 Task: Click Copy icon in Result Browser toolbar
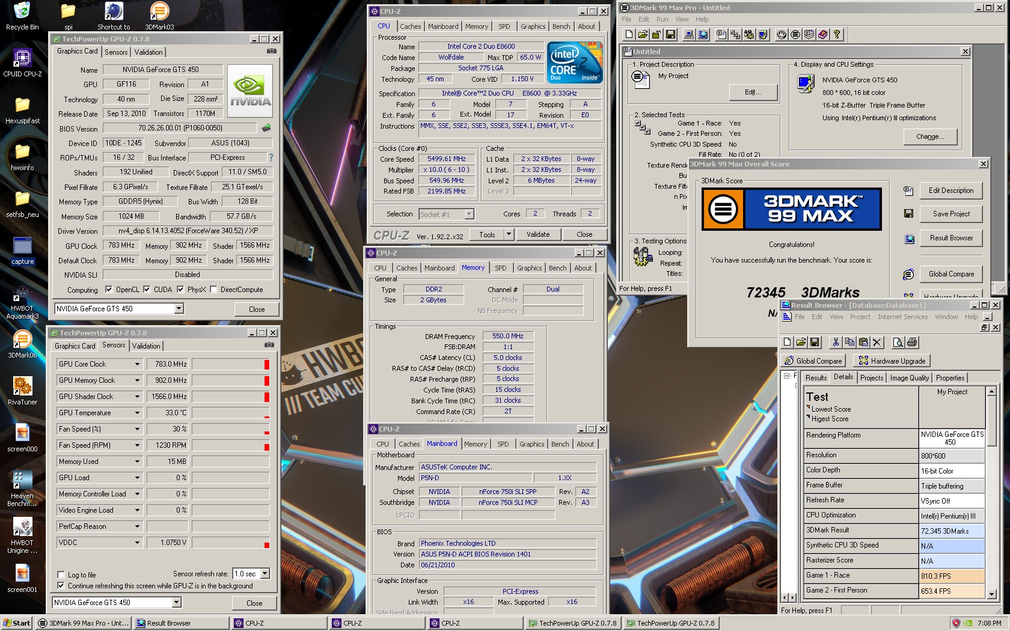click(x=849, y=342)
